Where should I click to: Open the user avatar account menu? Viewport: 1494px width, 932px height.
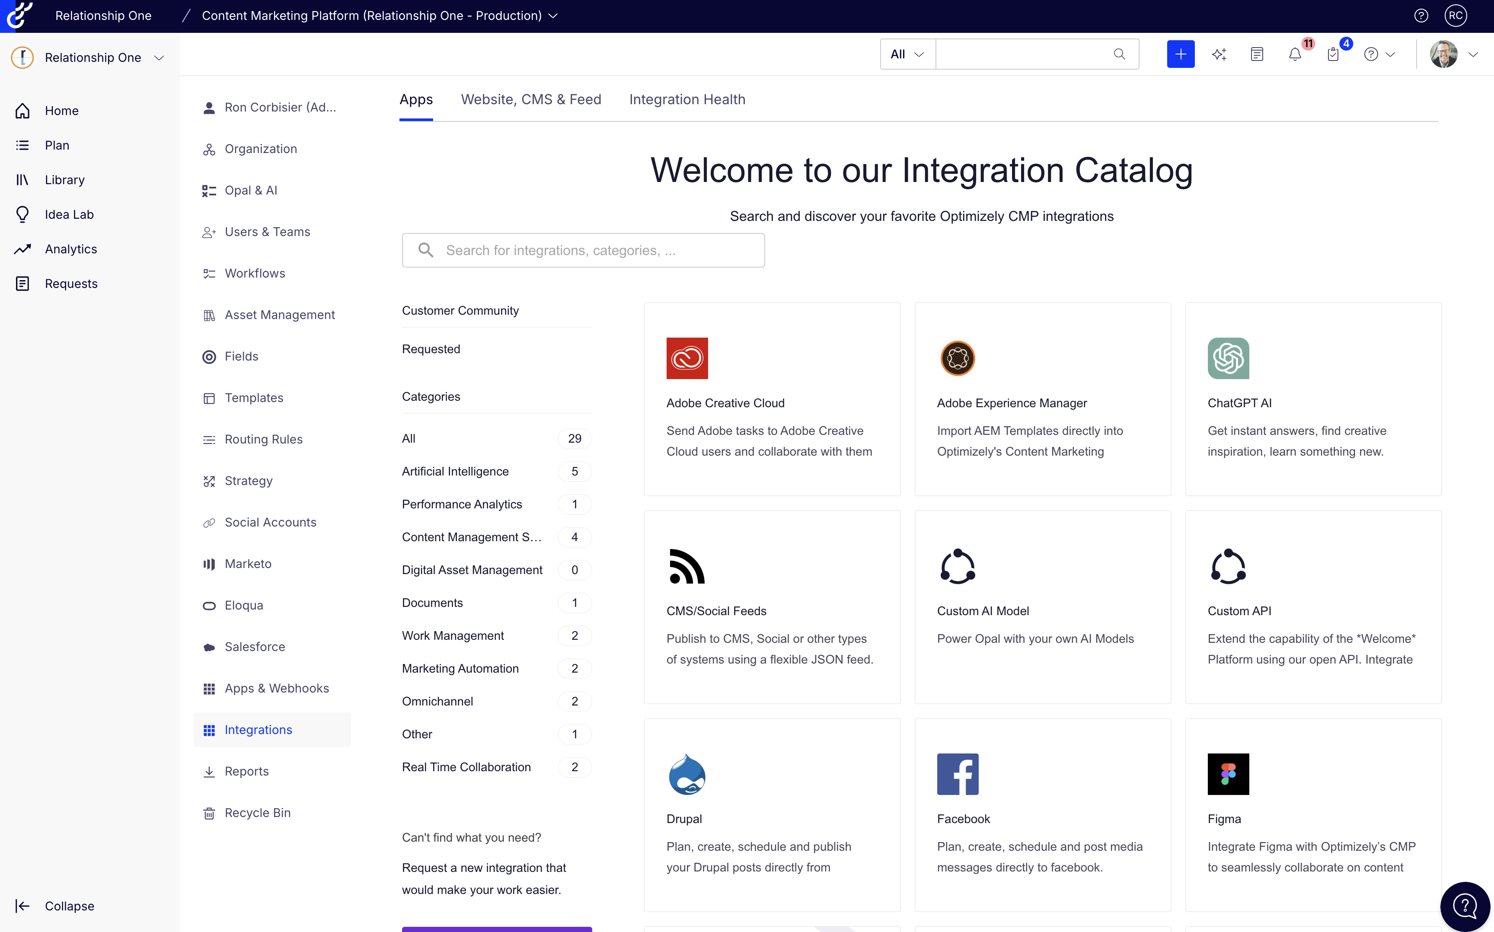point(1445,54)
